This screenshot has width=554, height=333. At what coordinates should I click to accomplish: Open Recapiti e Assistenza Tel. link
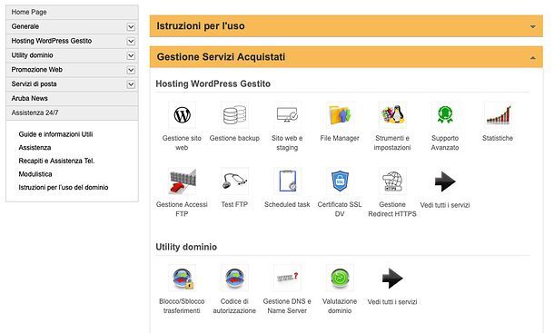coord(56,161)
